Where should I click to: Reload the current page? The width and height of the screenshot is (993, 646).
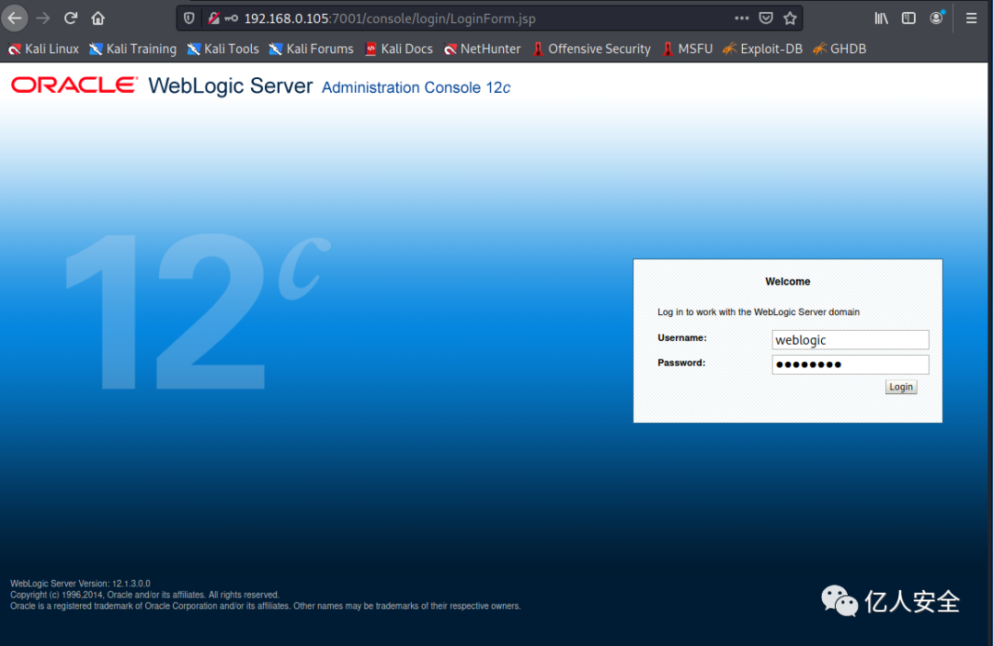pos(70,18)
